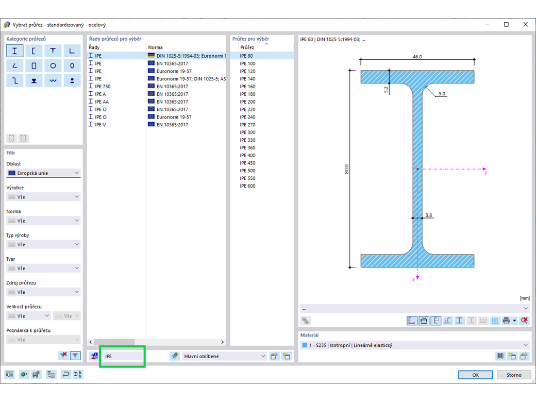This screenshot has width=536, height=402.
Task: Select the rectangular hollow section category
Action: tap(34, 65)
